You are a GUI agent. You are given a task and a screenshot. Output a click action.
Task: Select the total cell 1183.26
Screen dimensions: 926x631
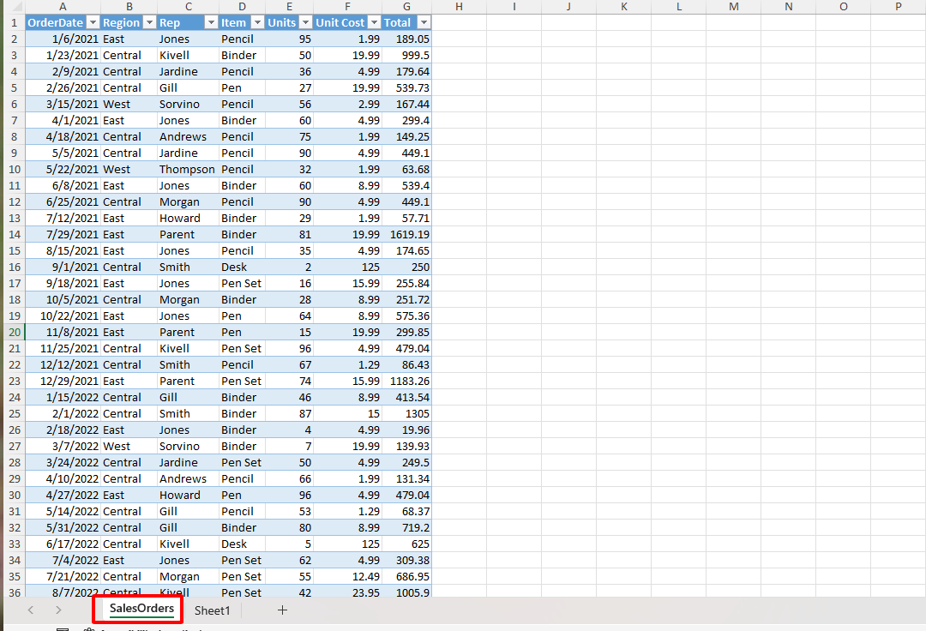[x=407, y=382]
